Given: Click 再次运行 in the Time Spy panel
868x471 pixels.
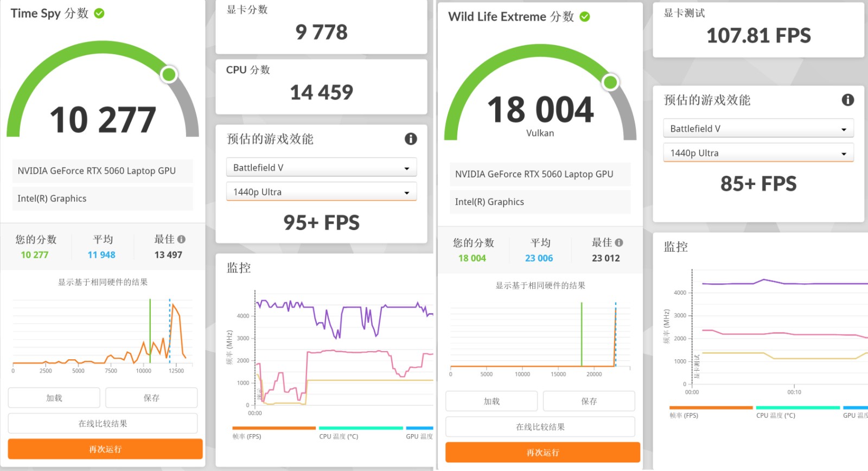Looking at the screenshot, I should (x=105, y=449).
